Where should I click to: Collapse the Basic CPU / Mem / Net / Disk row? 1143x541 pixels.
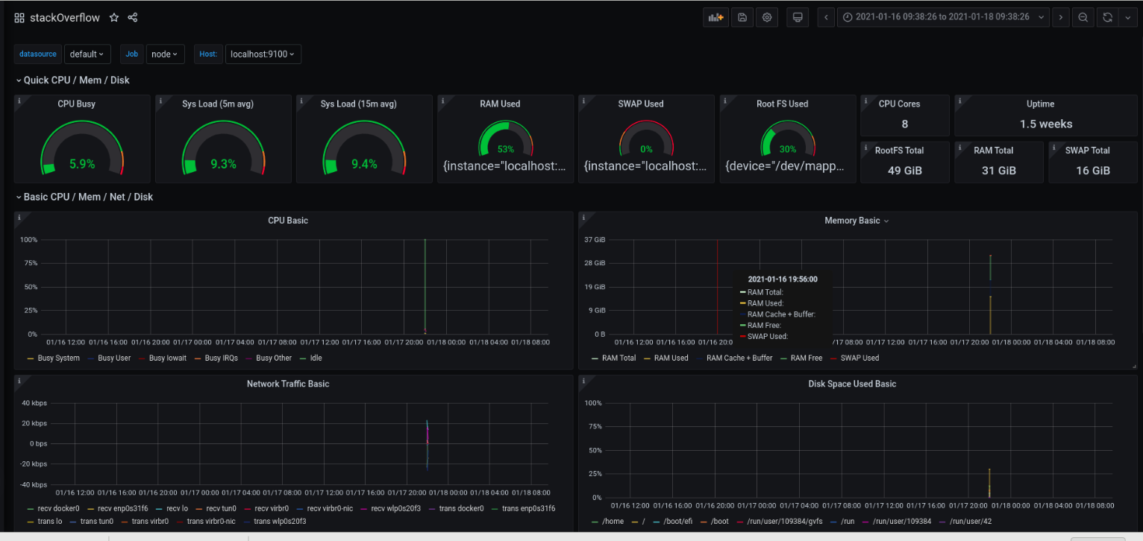point(84,197)
